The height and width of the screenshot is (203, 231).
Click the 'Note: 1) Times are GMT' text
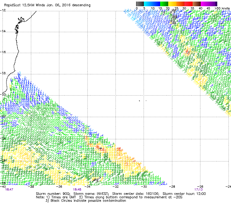tap(56, 197)
